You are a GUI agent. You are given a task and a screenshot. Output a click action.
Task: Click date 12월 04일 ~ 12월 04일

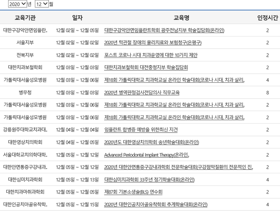tap(77, 130)
